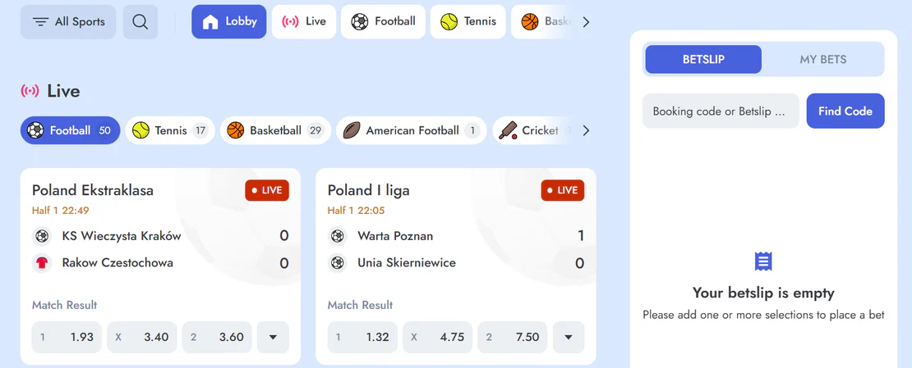Expand more markets for the Poland Ekstraklasa match

click(x=273, y=337)
